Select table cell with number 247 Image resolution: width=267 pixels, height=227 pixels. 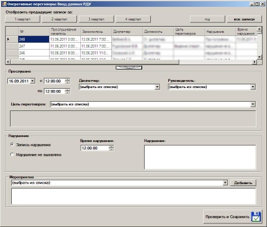tap(34, 46)
